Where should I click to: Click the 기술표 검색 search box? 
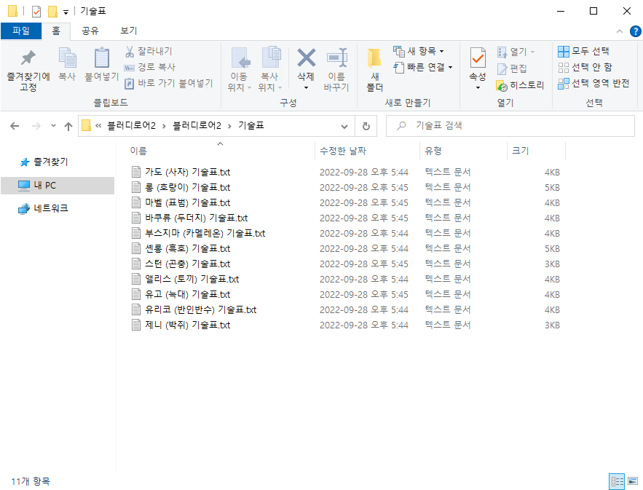click(x=510, y=125)
